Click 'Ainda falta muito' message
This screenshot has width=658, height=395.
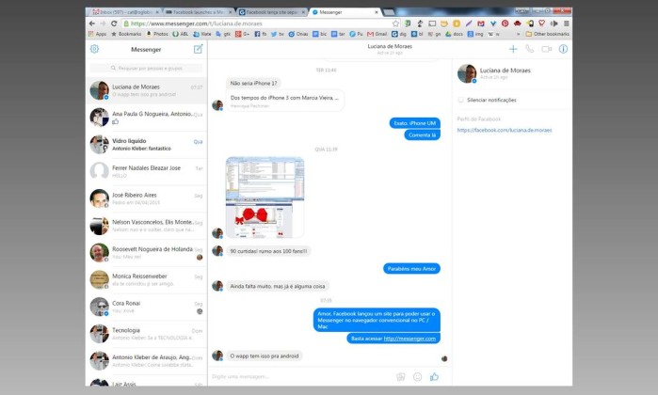point(278,286)
